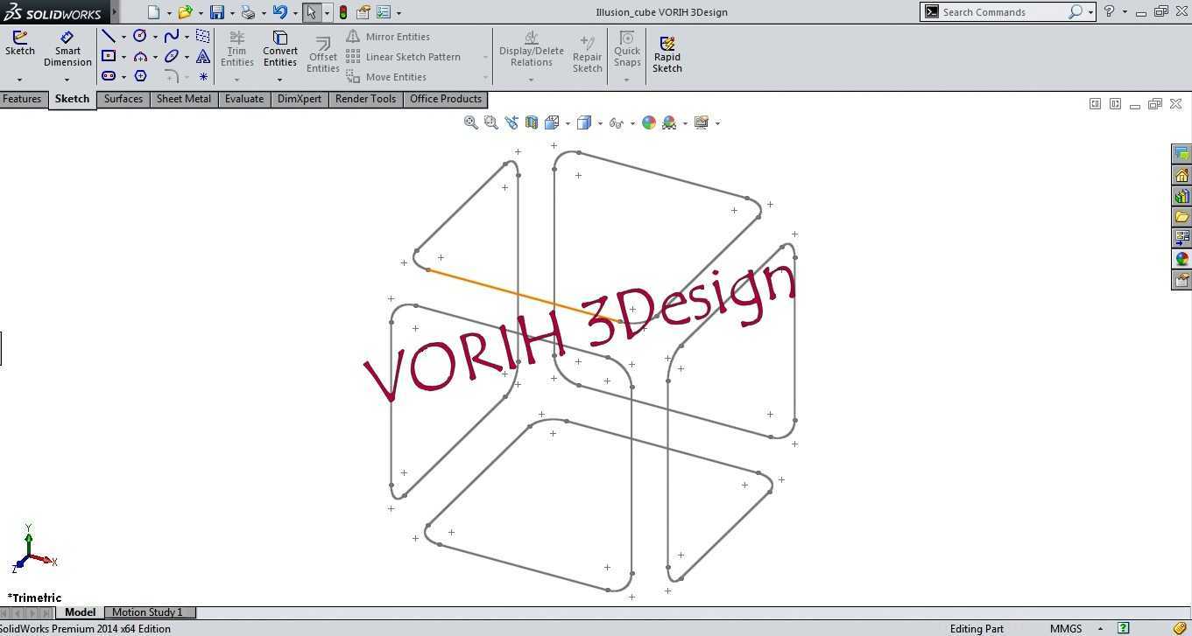Select the Corner Rectangle tool
This screenshot has width=1192, height=636.
109,56
